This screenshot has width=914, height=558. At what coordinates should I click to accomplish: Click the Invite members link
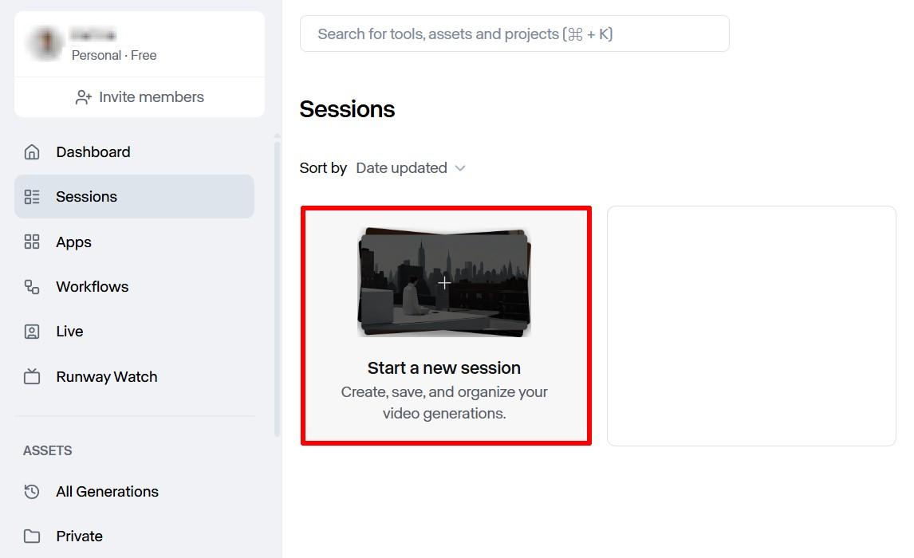[x=151, y=96]
